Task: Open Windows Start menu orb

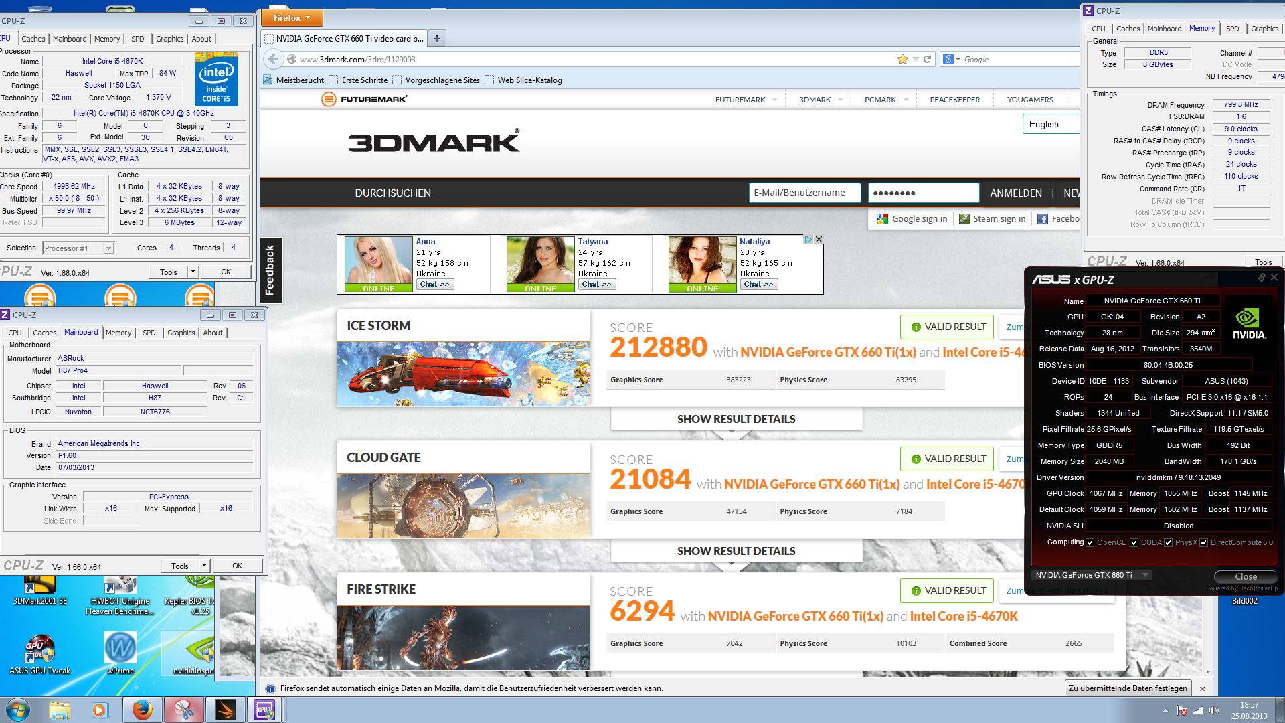Action: click(x=18, y=710)
